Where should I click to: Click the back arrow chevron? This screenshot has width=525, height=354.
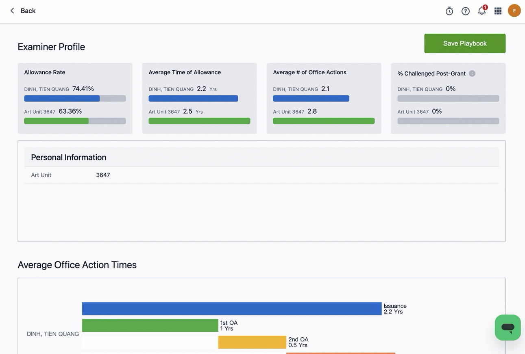coord(12,11)
